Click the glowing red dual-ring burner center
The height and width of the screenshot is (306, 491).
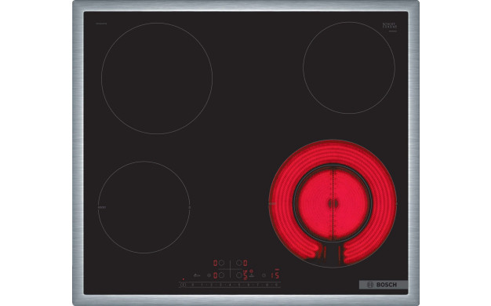pos(333,203)
